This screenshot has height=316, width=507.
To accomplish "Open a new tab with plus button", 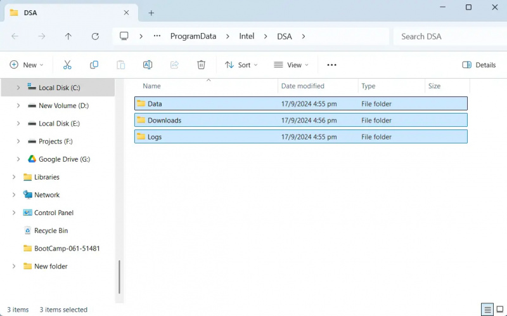I will tap(151, 13).
